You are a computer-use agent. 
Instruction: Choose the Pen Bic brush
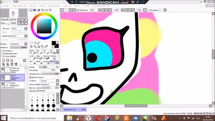coord(39,52)
